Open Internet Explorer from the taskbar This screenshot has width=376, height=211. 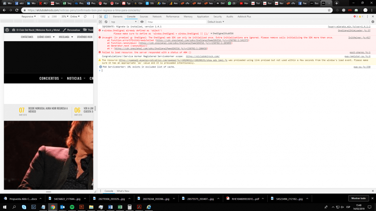point(149,207)
